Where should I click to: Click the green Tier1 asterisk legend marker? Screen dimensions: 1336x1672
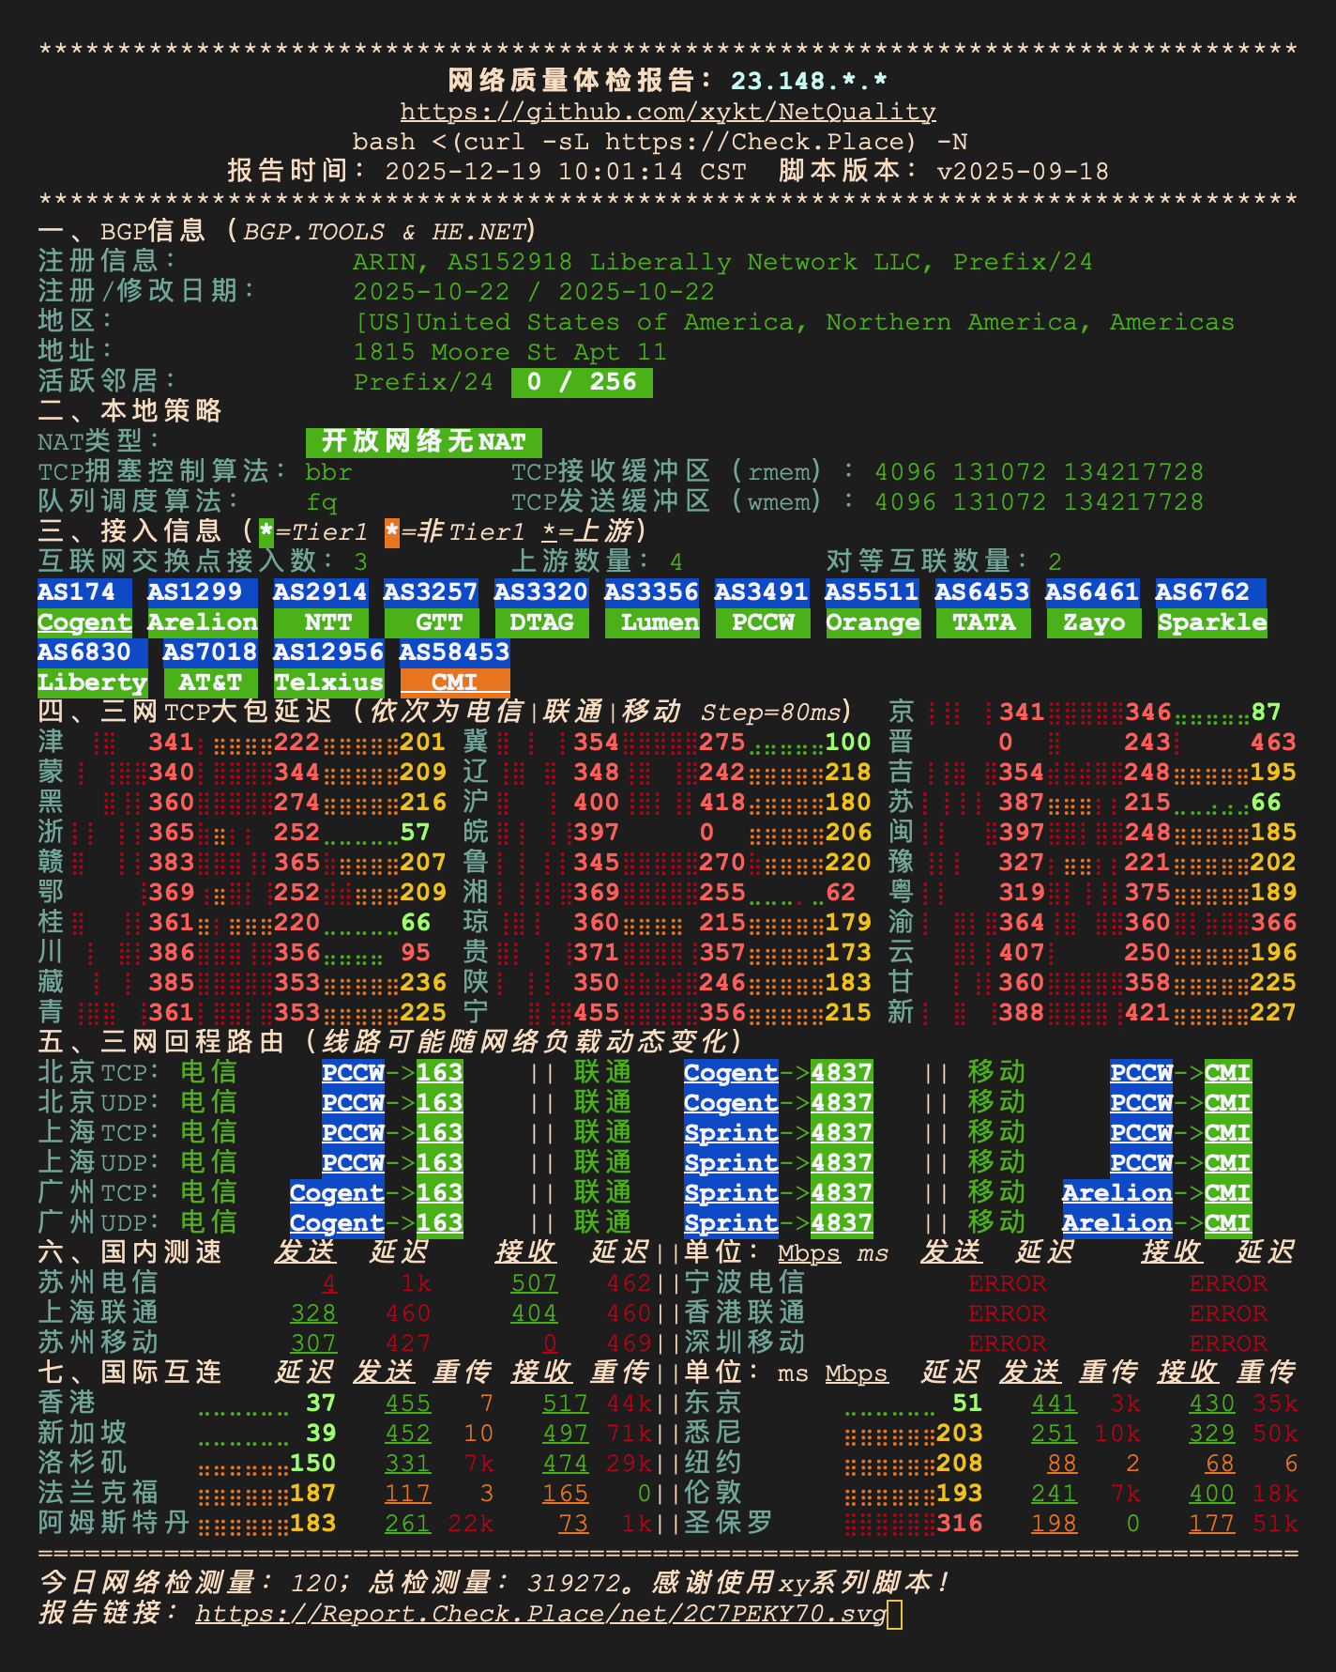(266, 532)
